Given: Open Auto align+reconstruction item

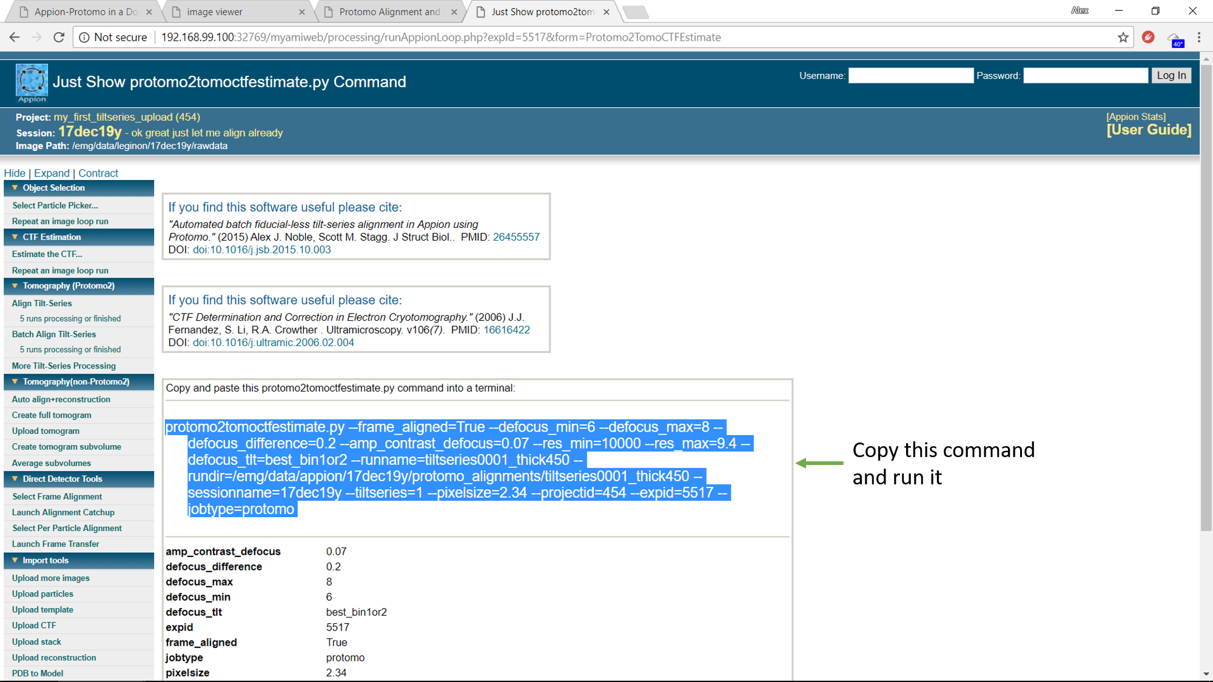Looking at the screenshot, I should point(61,400).
